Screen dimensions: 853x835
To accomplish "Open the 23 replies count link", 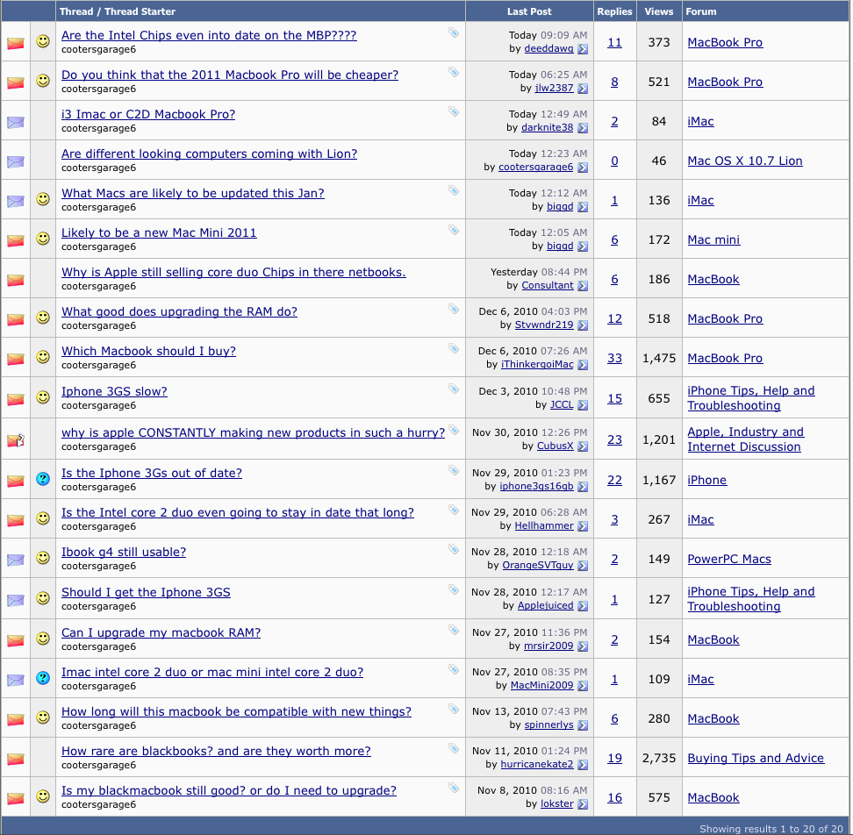I will click(614, 439).
